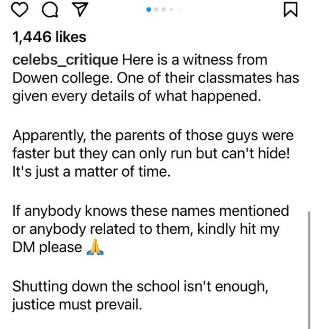The width and height of the screenshot is (312, 329).
Task: Open comments via the speech bubble icon
Action: click(50, 10)
